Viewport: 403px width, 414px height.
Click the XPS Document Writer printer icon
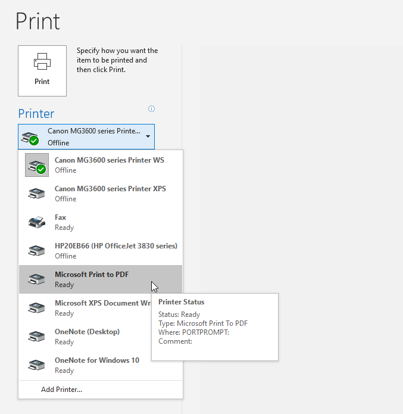[37, 308]
